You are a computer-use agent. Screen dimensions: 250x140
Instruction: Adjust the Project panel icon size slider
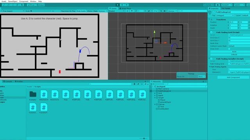[x=144, y=138]
